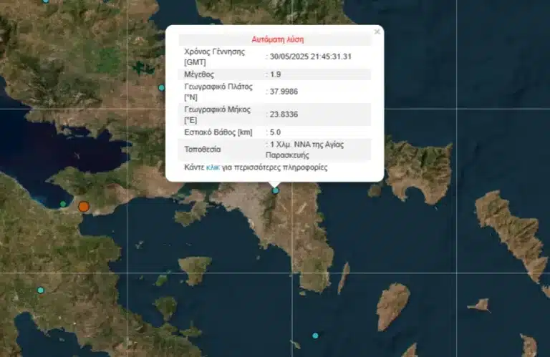Image resolution: width=550 pixels, height=357 pixels.
Task: Click the teal epicenter marker beneath the popup pointer
Action: (x=275, y=190)
